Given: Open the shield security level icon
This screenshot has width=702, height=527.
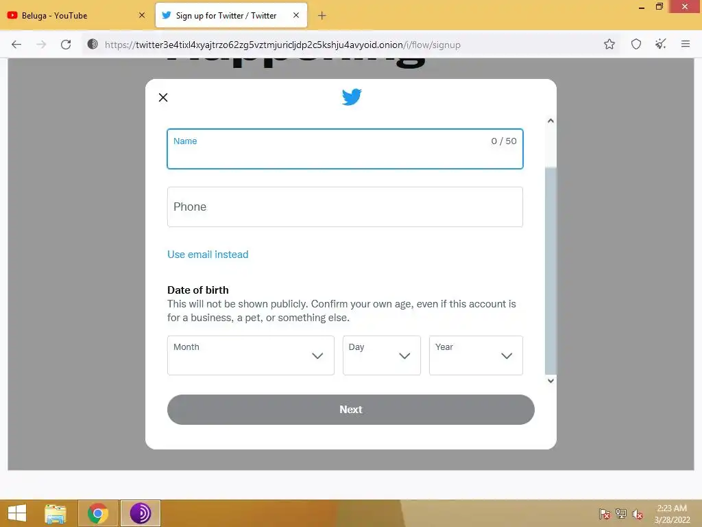Looking at the screenshot, I should (x=636, y=44).
